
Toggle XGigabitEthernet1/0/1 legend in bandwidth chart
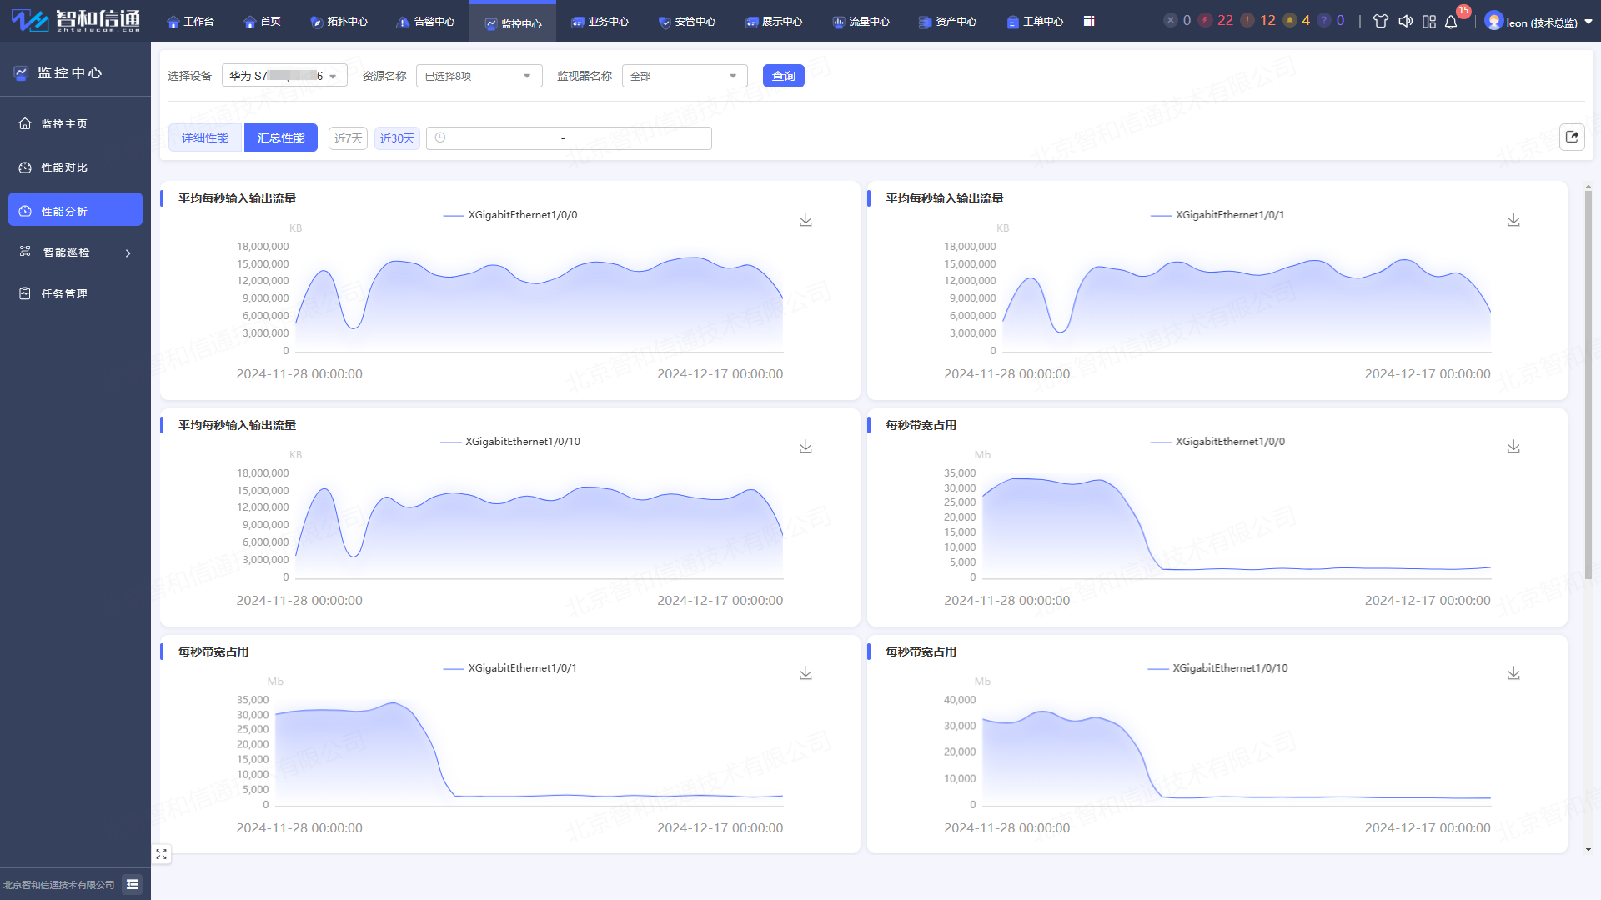tap(510, 668)
